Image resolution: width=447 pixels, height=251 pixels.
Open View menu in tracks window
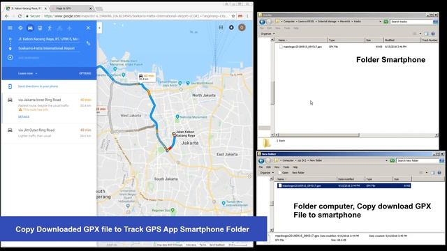pyautogui.click(x=278, y=28)
